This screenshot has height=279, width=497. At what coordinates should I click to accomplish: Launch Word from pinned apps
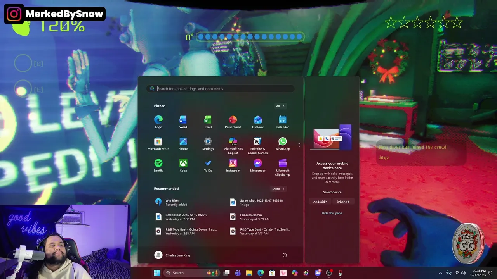click(183, 122)
